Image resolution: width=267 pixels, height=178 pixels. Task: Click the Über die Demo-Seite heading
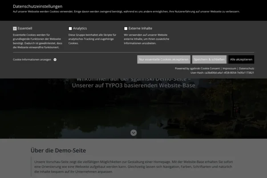58,150
